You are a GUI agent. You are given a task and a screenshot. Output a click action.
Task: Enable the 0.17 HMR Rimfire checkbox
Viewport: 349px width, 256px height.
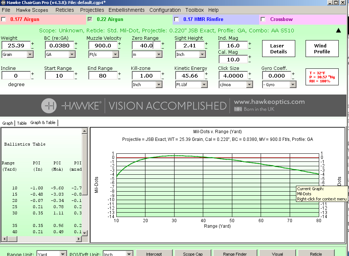point(176,19)
